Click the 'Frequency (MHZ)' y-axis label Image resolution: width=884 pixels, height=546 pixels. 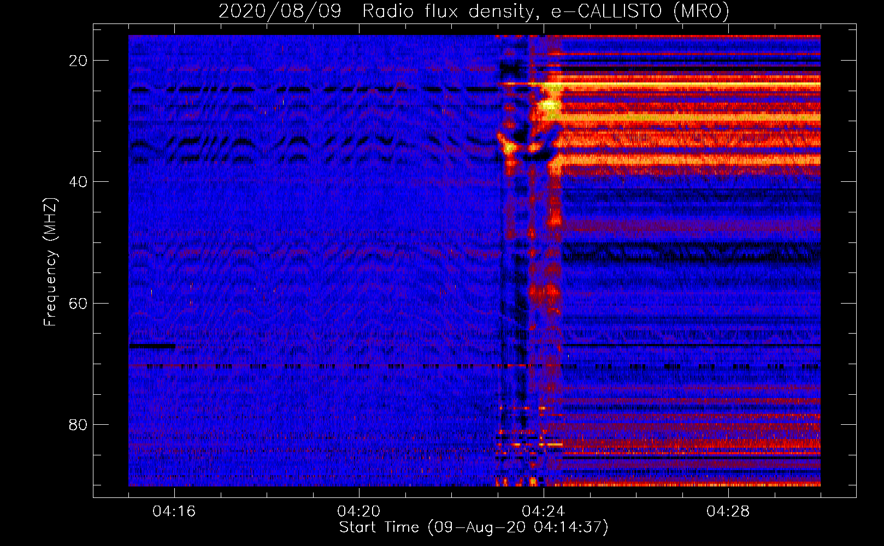coord(50,262)
